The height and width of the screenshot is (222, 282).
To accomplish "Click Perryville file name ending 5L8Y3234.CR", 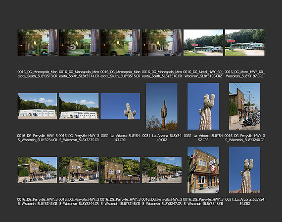I will point(38,138).
